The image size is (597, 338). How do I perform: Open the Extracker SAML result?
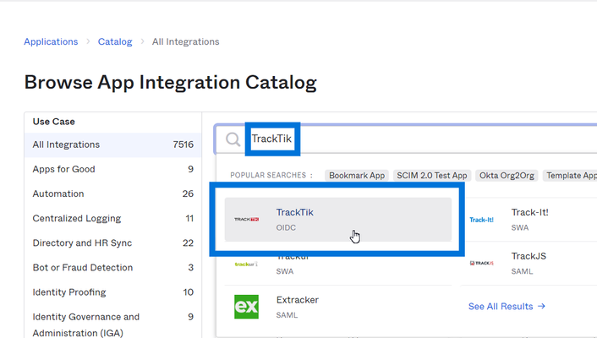point(337,307)
